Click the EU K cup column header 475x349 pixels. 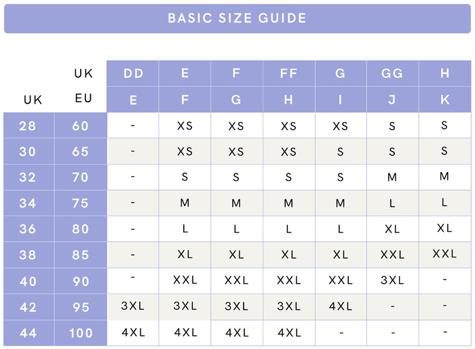pyautogui.click(x=444, y=100)
